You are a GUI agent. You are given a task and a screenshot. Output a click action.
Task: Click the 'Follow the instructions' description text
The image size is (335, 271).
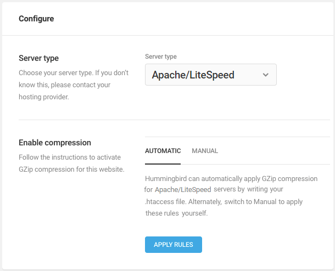pos(71,163)
